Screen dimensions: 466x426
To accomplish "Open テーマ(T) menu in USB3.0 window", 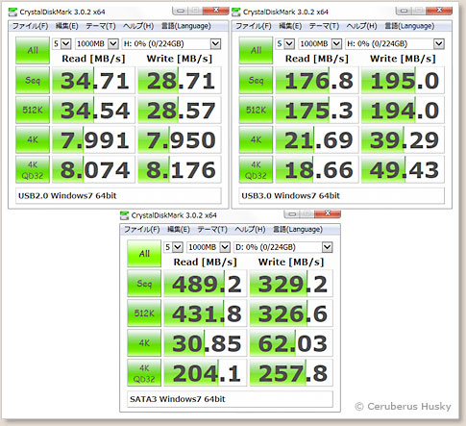I will pos(324,26).
